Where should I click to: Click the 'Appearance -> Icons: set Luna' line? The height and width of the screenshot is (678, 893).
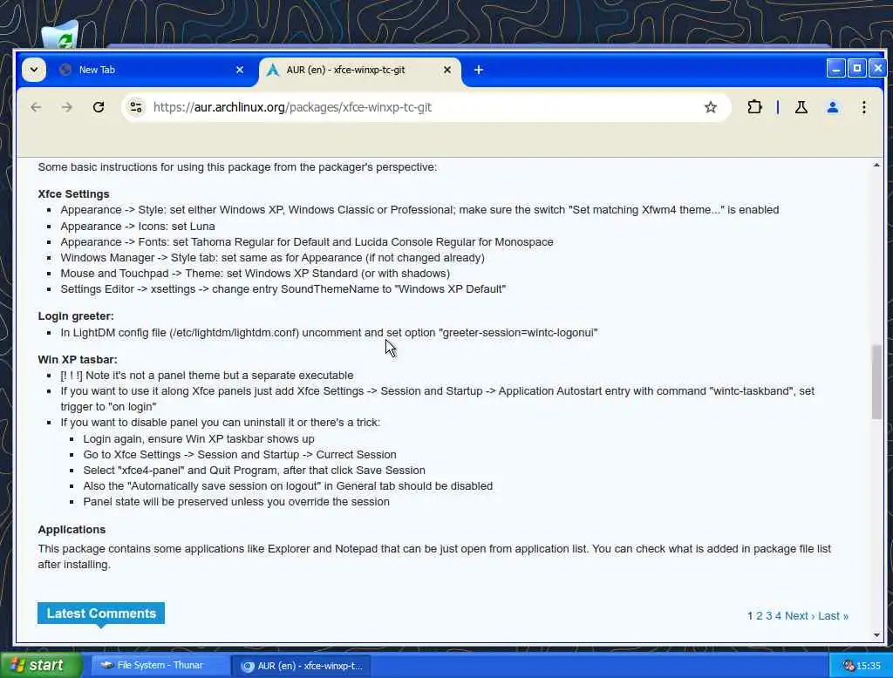[x=138, y=226]
